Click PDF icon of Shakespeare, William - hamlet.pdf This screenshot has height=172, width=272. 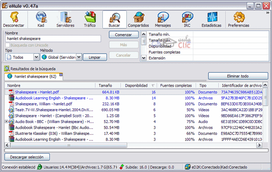pyautogui.click(x=11, y=104)
